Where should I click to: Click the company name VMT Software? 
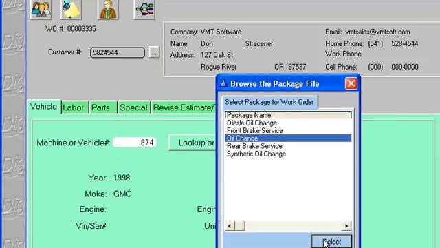[221, 32]
